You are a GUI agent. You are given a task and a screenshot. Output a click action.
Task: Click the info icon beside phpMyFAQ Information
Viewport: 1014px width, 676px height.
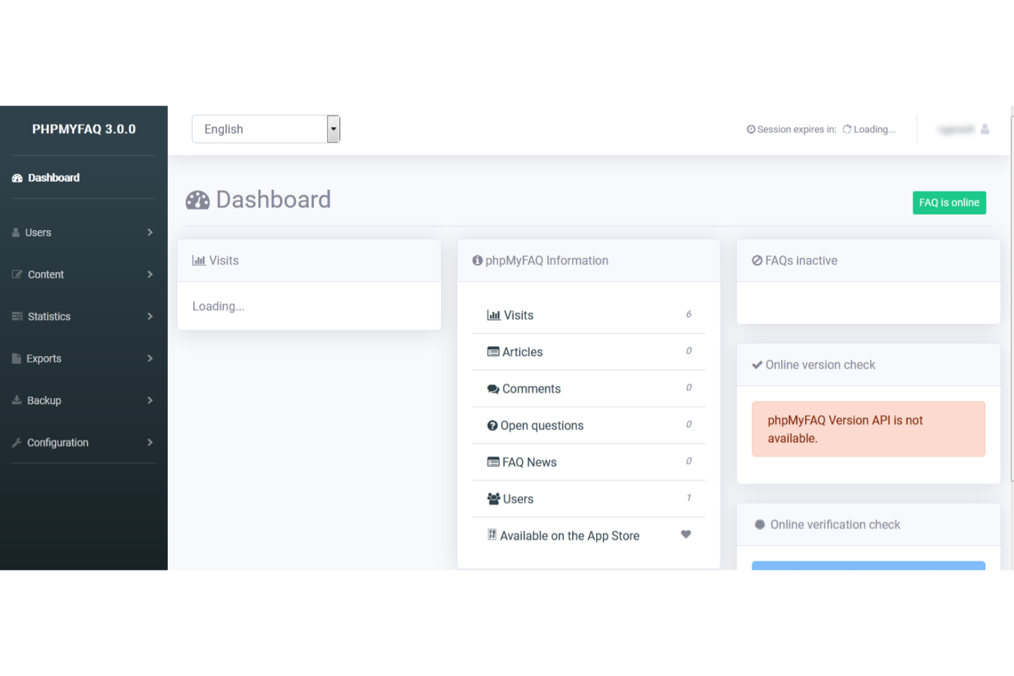click(478, 260)
